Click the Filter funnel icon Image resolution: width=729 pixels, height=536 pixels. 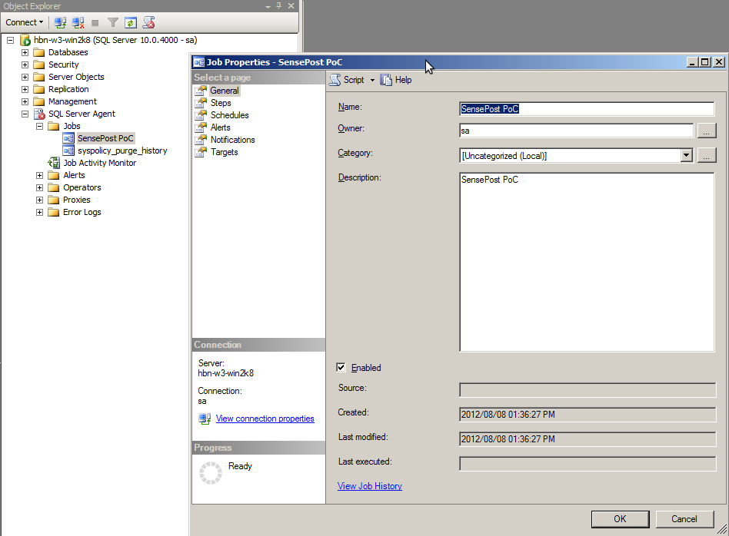coord(113,22)
